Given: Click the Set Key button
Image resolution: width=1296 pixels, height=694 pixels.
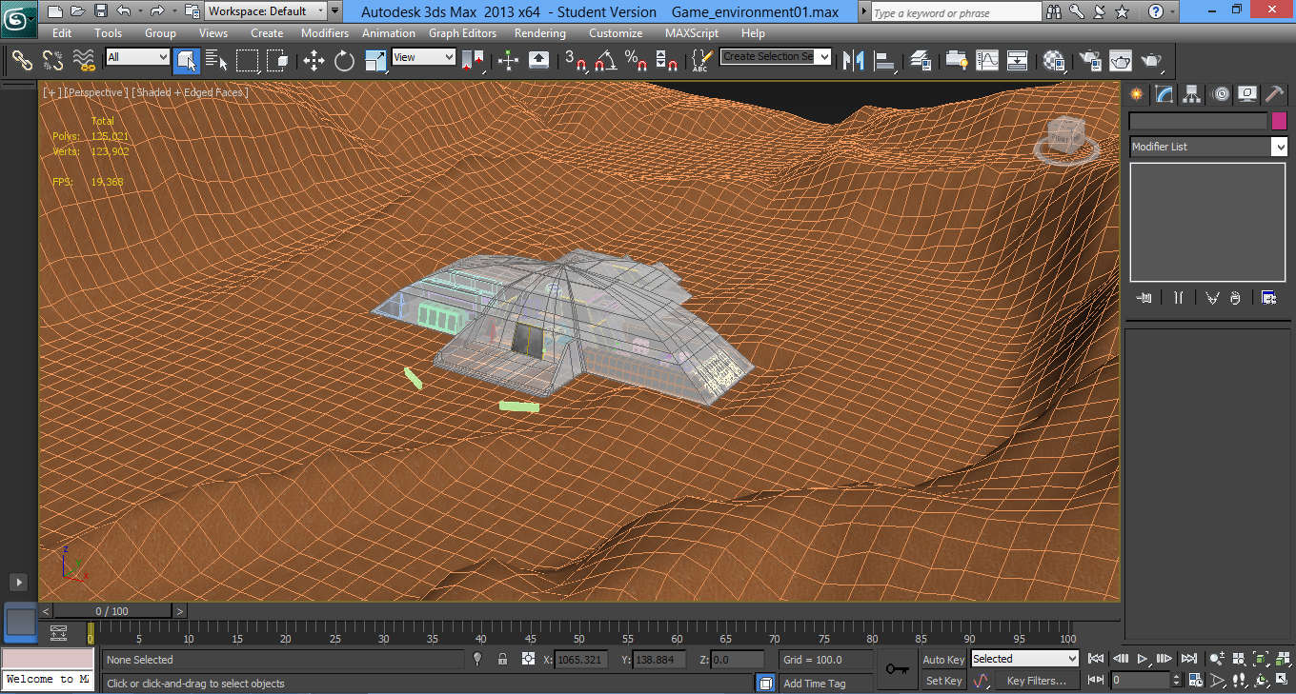Looking at the screenshot, I should (942, 681).
